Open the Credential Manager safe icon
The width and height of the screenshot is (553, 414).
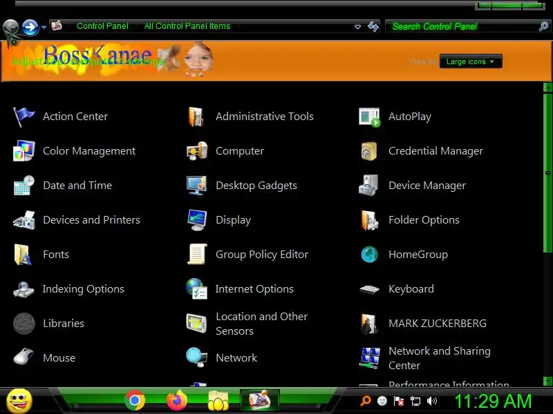coord(369,151)
